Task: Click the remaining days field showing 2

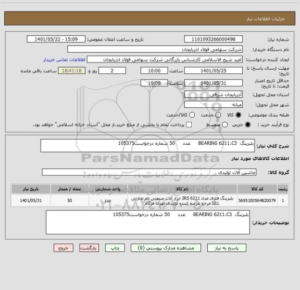Action: pos(112,71)
